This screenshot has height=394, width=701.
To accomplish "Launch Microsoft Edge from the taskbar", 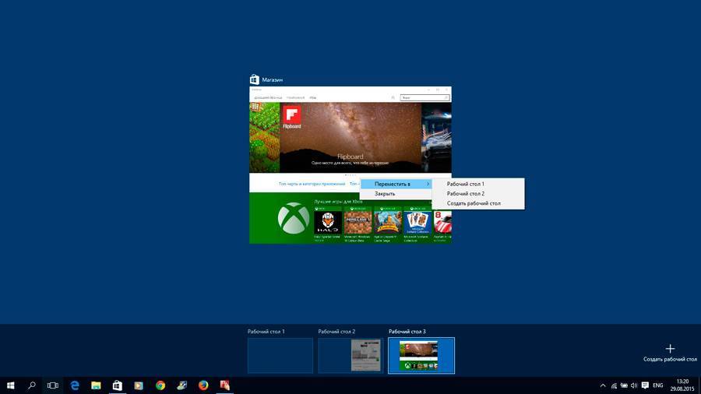I will 76,385.
